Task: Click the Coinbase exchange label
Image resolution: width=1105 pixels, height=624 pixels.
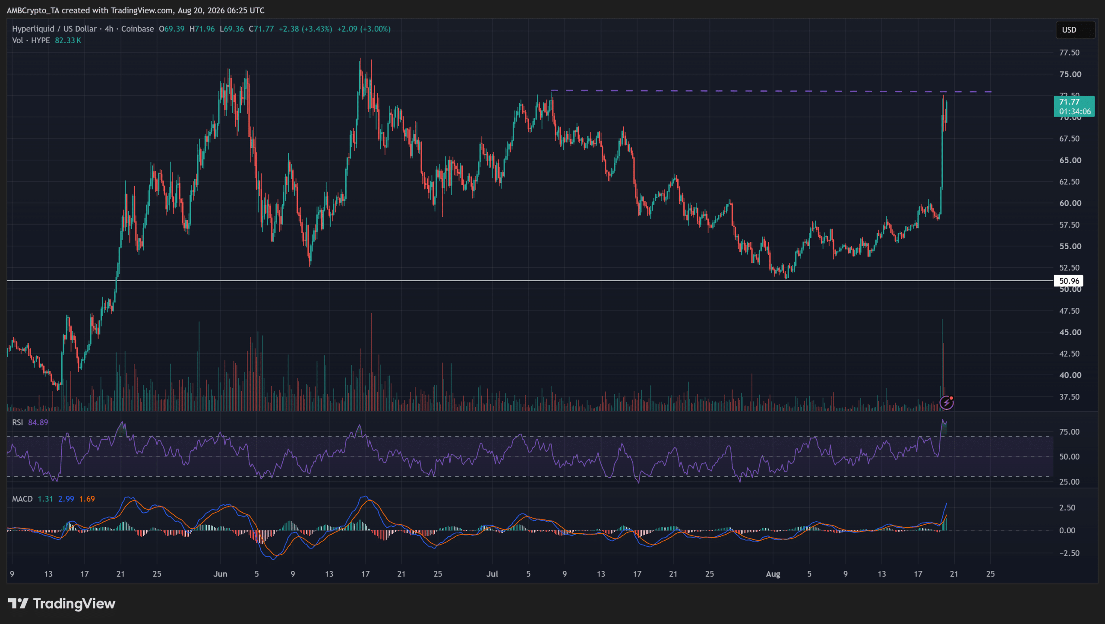Action: pos(138,29)
